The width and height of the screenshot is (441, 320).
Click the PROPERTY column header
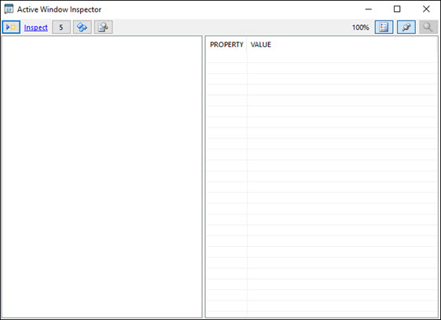coord(226,45)
